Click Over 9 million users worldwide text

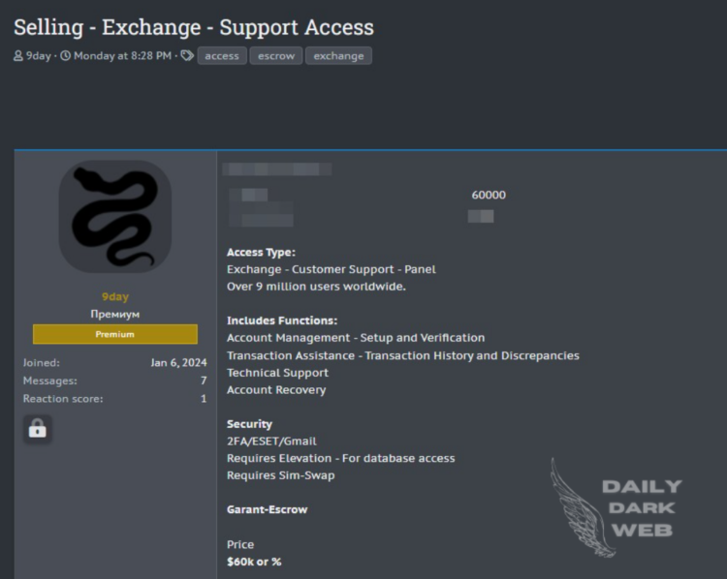coord(316,287)
